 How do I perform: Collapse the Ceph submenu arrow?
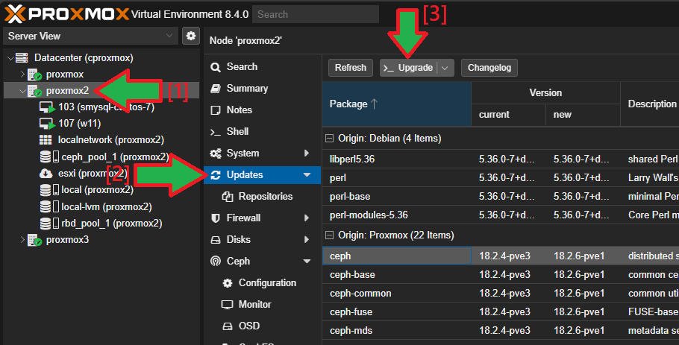point(307,261)
